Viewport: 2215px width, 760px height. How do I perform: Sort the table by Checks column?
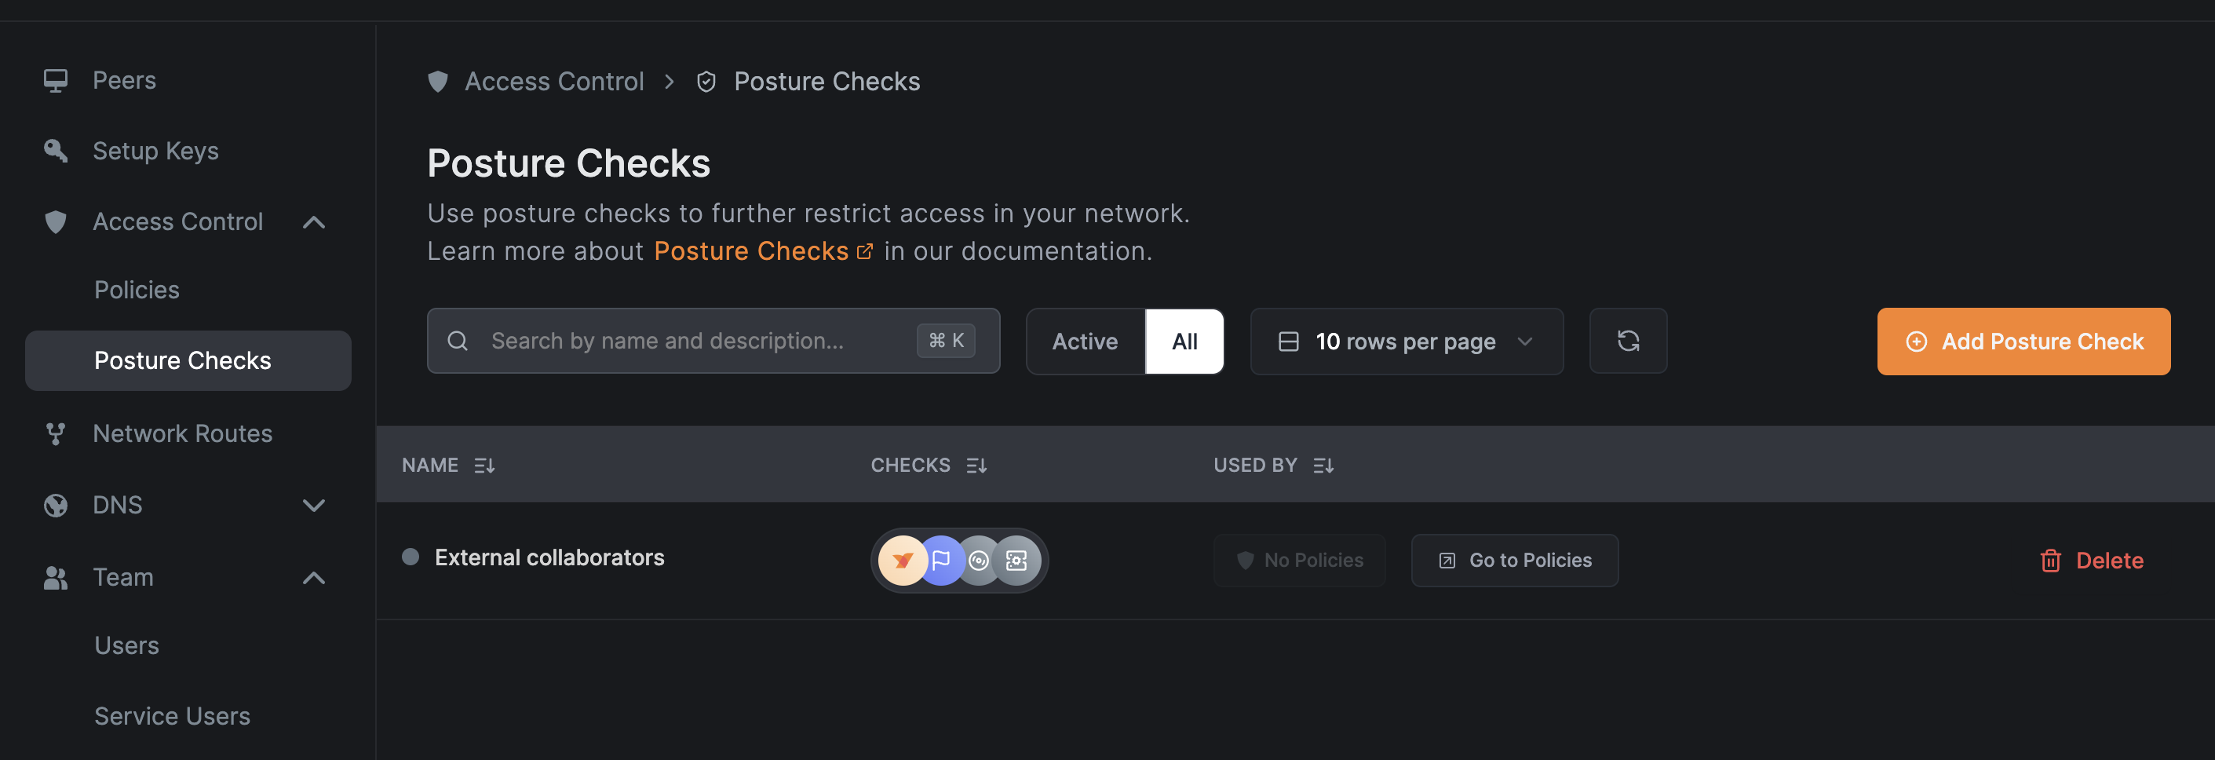click(x=976, y=465)
